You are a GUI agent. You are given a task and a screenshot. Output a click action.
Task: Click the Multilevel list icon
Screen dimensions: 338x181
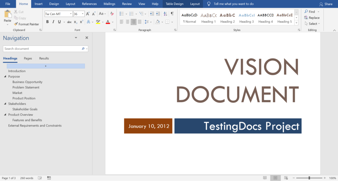tap(141, 14)
